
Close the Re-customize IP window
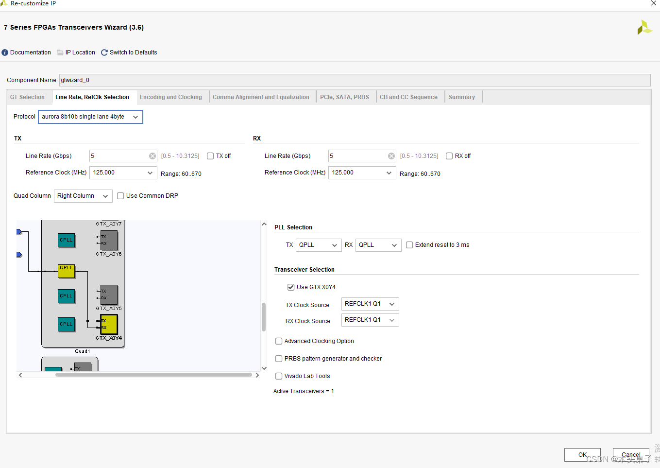(653, 3)
